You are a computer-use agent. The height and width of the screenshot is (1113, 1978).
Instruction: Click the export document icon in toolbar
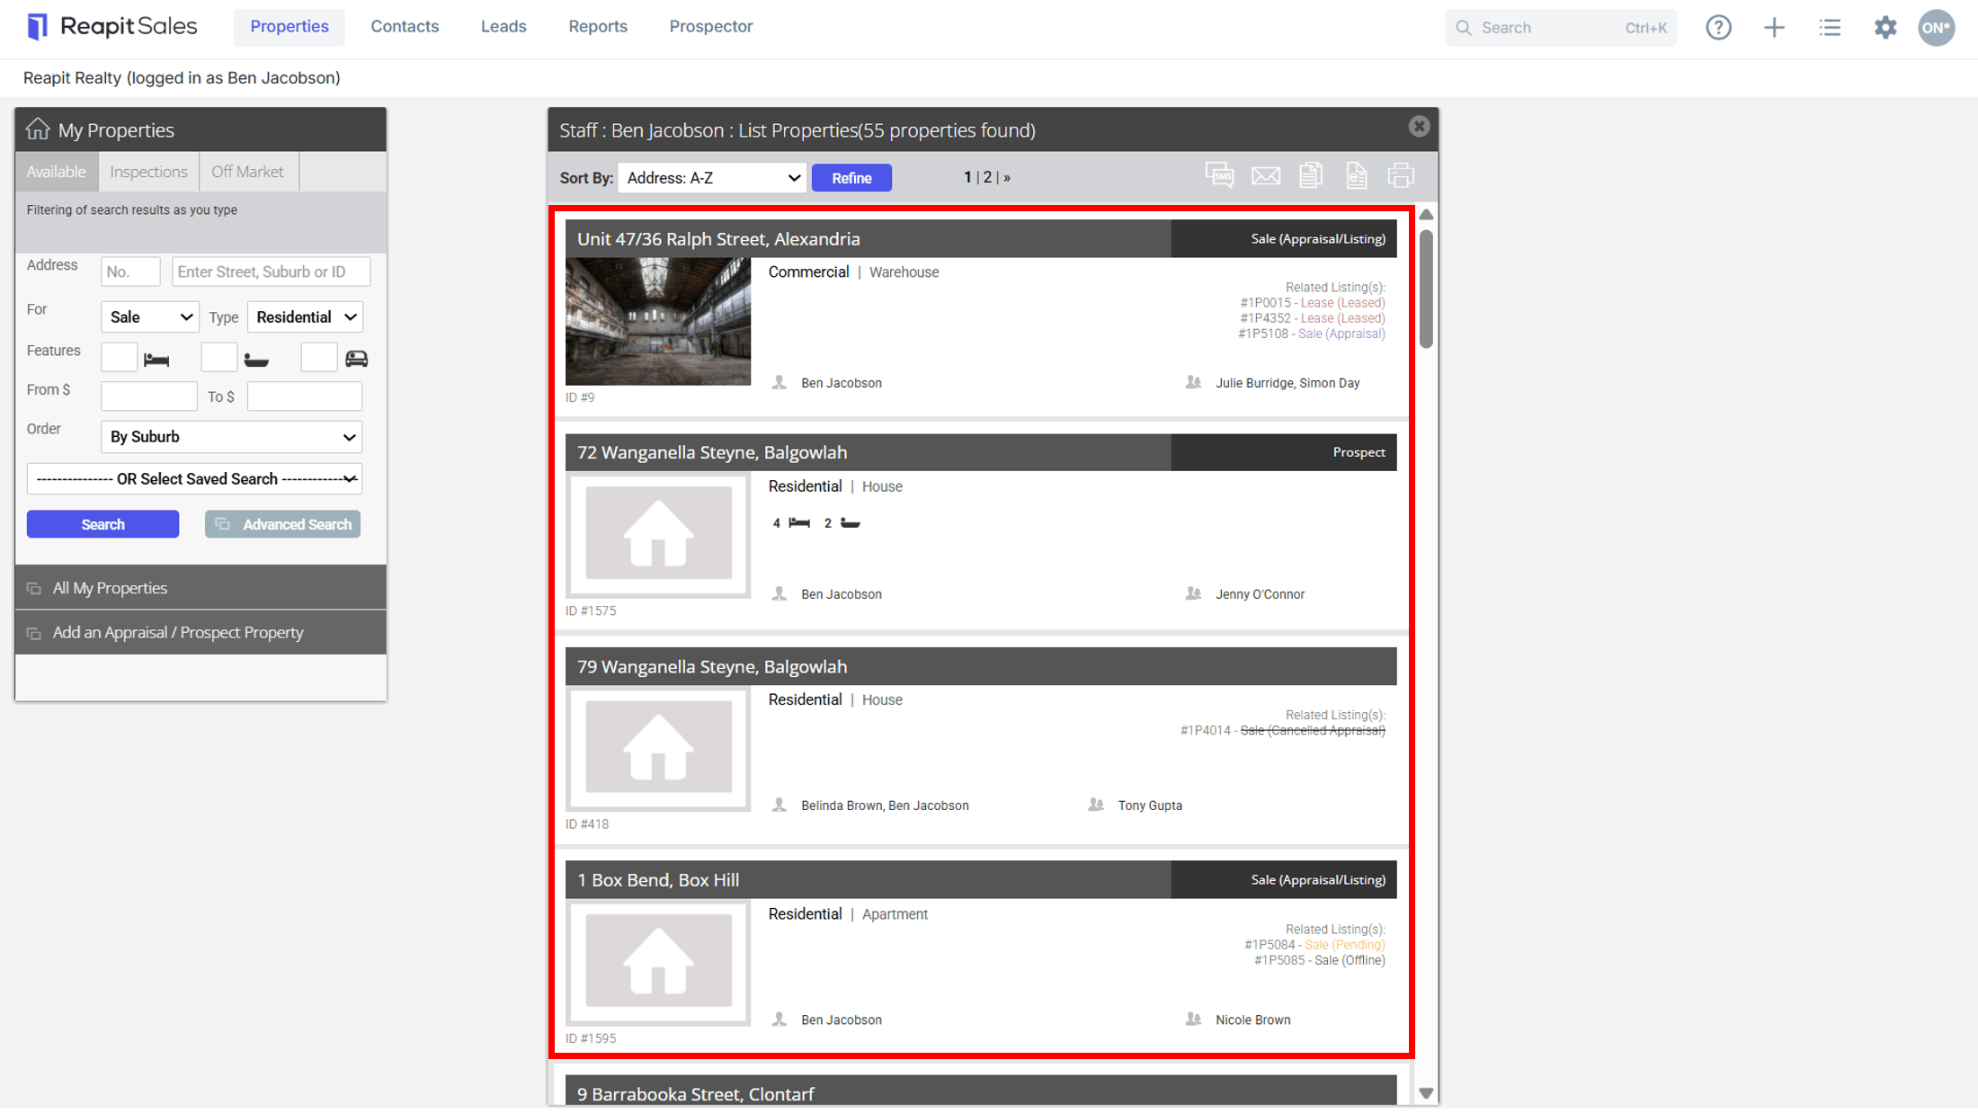1356,175
